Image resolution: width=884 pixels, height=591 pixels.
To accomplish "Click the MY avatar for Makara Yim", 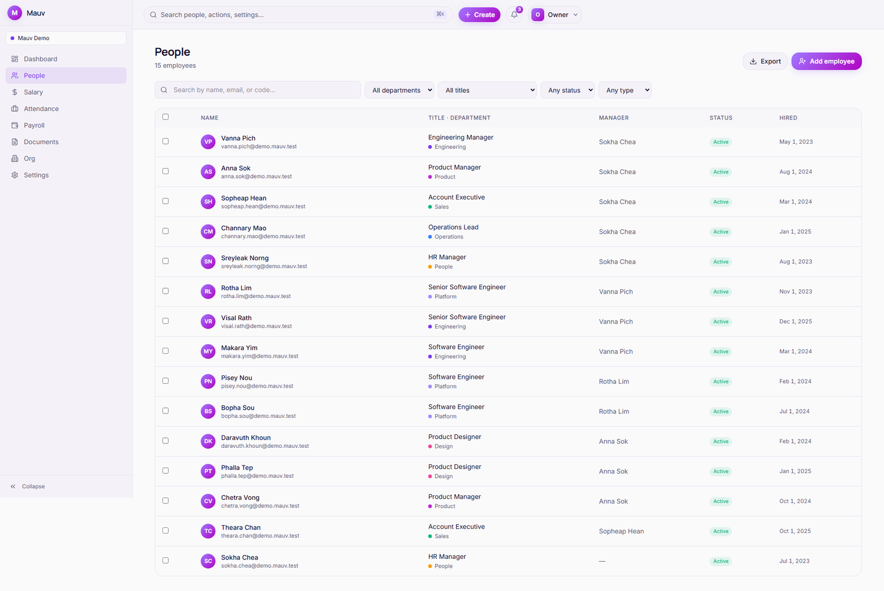I will click(208, 352).
